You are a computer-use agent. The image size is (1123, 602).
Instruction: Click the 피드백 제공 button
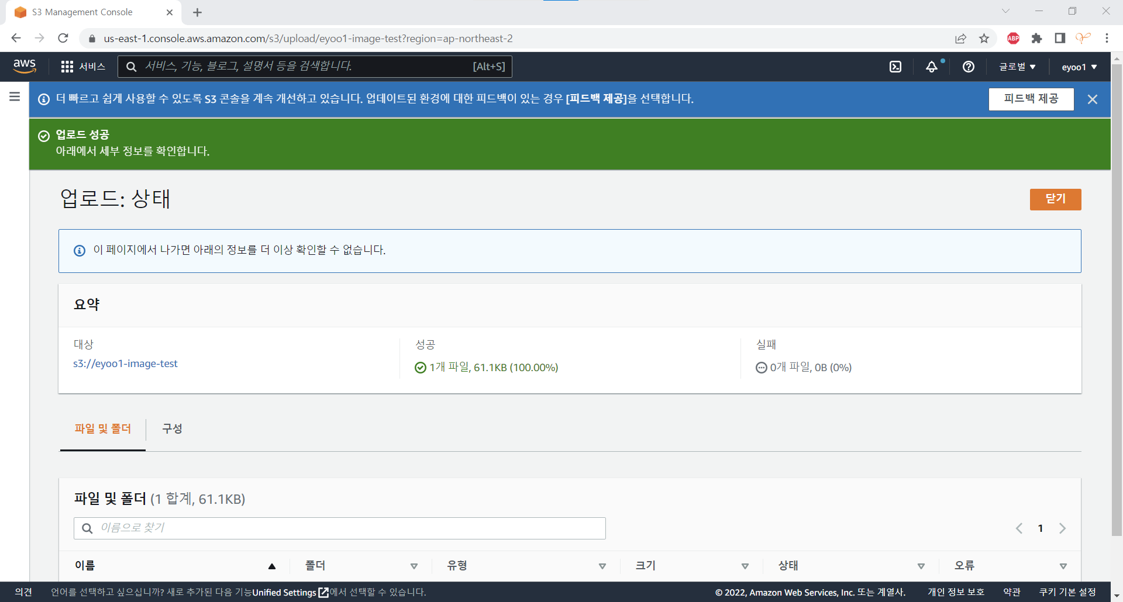click(1031, 99)
